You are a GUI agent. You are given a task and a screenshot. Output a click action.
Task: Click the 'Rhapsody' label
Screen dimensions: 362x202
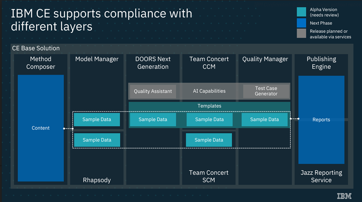97,180
